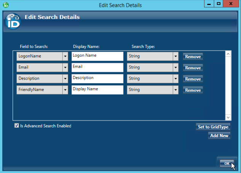Image resolution: width=241 pixels, height=173 pixels.
Task: Click the Display Name text field
Action: pyautogui.click(x=97, y=90)
